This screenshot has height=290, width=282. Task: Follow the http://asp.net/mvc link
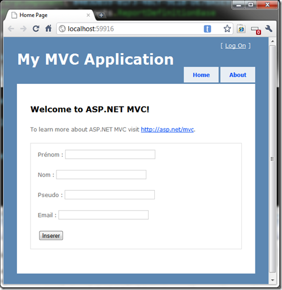tap(167, 130)
